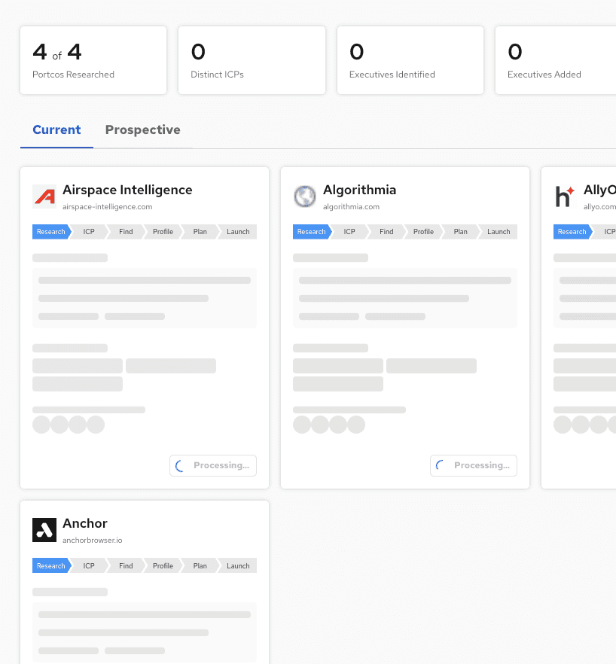Click the Portcos Researched stat card
Image resolution: width=616 pixels, height=664 pixels.
point(93,60)
